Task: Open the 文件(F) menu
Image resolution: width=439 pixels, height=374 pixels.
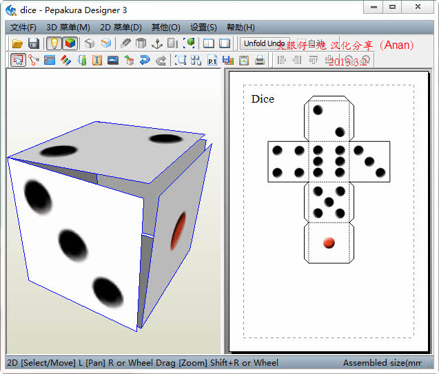Action: point(23,28)
